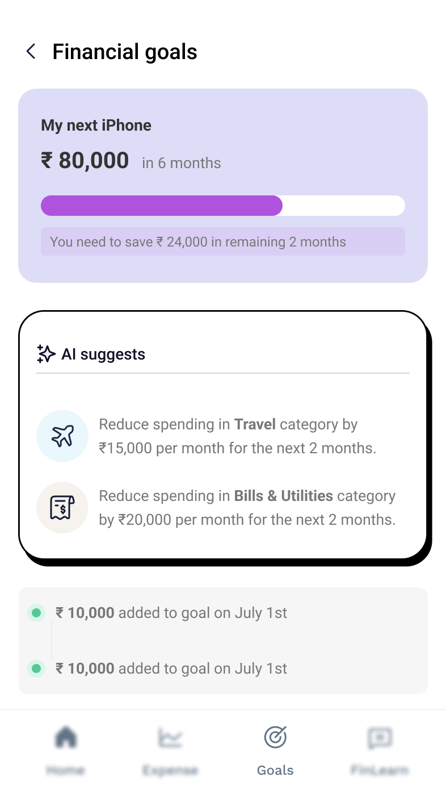Select the airplane Travel category icon
This screenshot has height=794, width=446.
click(x=62, y=436)
